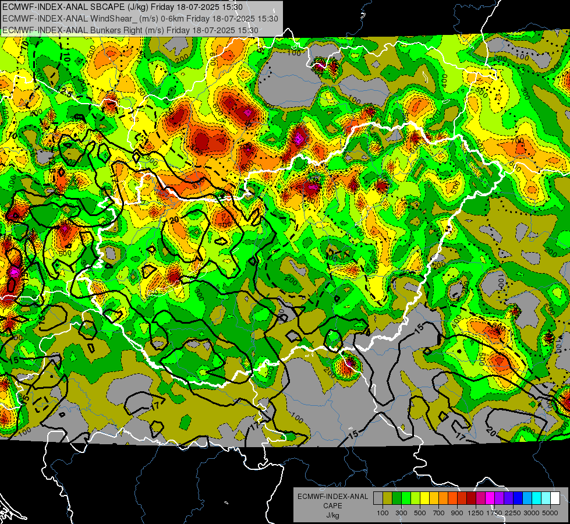Click the orange legend swatch left of 900
Screen dimensions: 570x524
coord(452,498)
